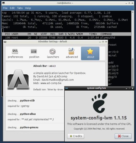Click the Red Hat copyright notice
This screenshot has width=136, height=143.
coord(99,129)
